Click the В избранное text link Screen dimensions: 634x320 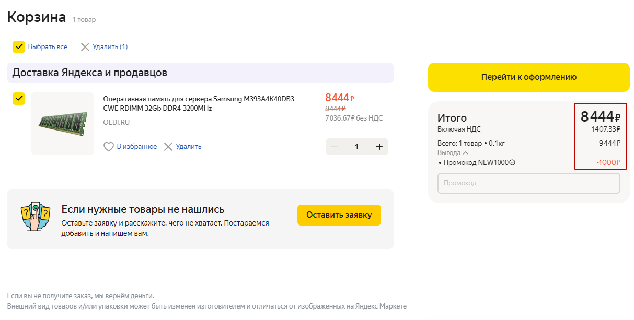pos(137,147)
